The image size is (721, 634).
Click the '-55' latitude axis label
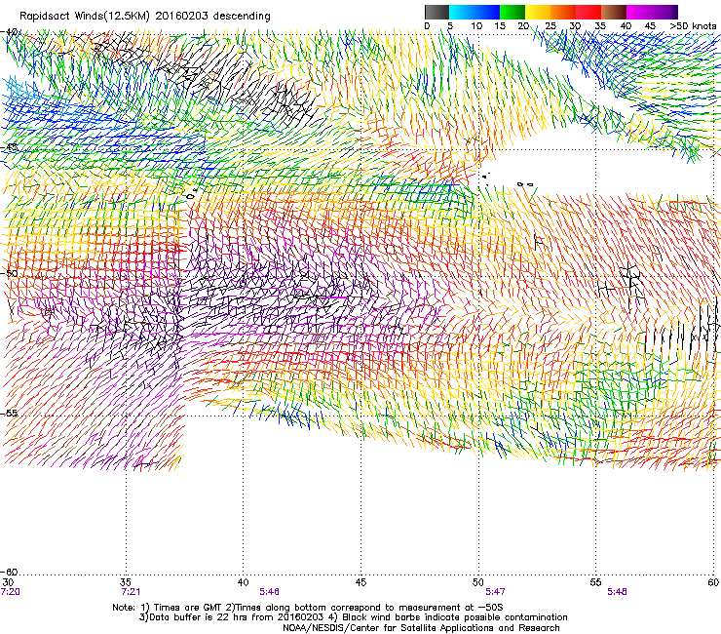click(10, 413)
